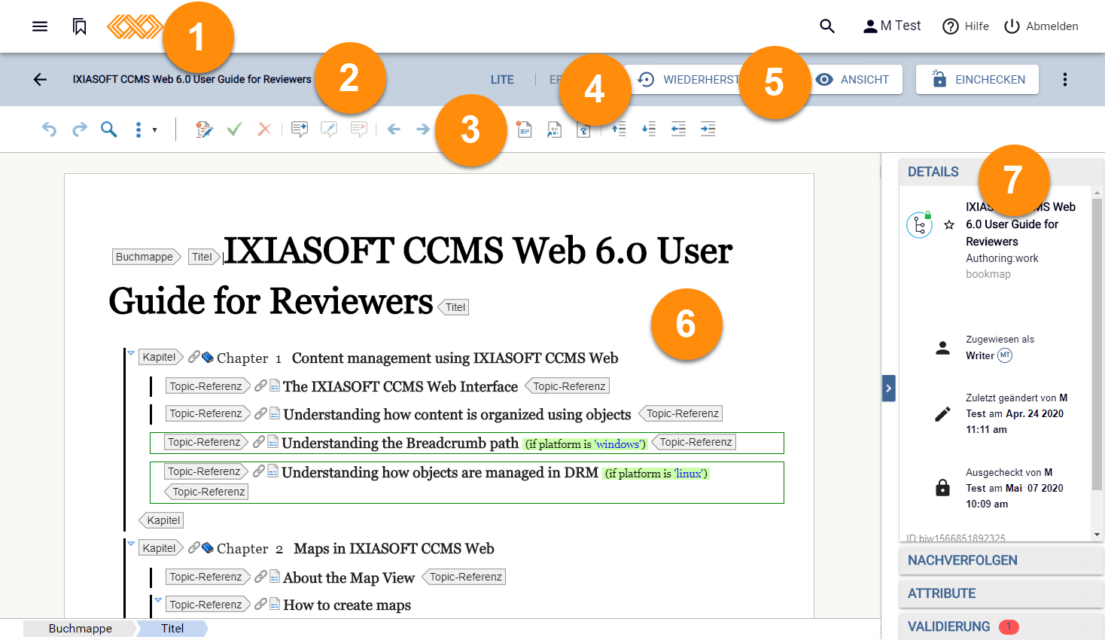Undo the last edit
1105x640 pixels.
pyautogui.click(x=49, y=130)
